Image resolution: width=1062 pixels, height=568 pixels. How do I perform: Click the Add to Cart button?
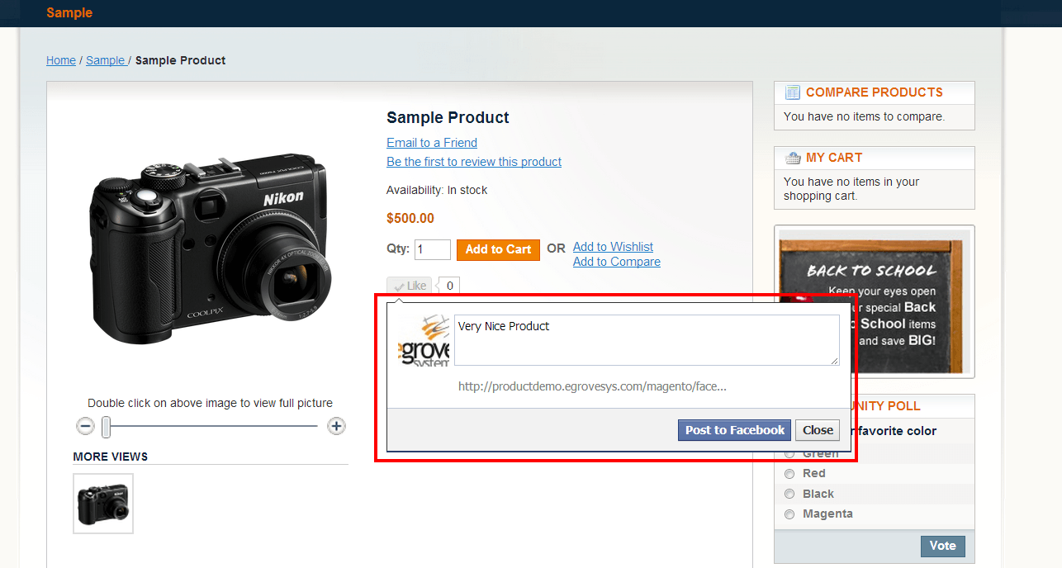coord(498,249)
